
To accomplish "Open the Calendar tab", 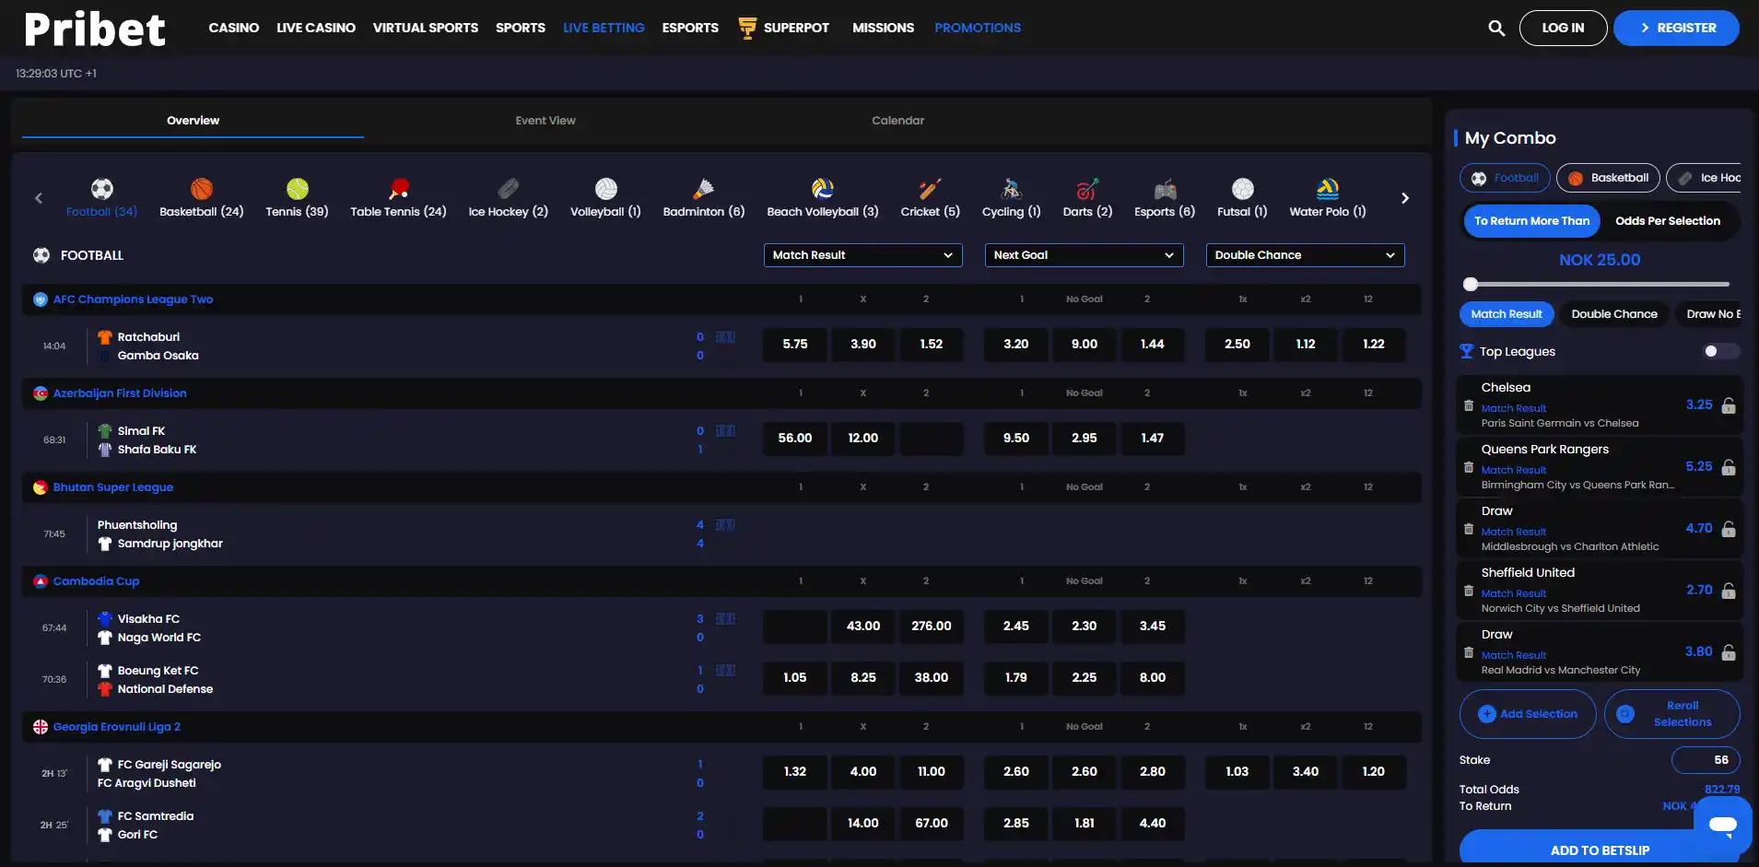I will (x=898, y=121).
